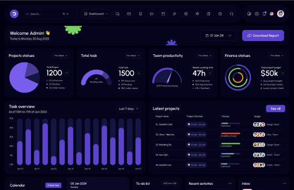Viewport: 294px width, 190px height.
Task: Open the alarm clock icon in top nav
Action: 140,14
